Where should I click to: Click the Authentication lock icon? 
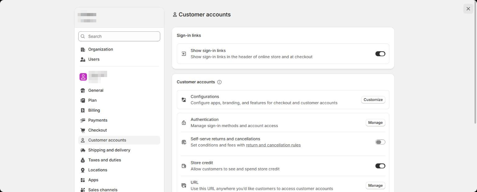point(184,123)
